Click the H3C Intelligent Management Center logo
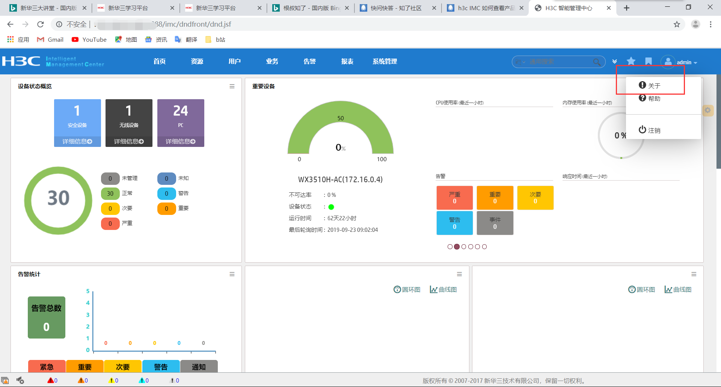The height and width of the screenshot is (387, 721). [x=53, y=61]
